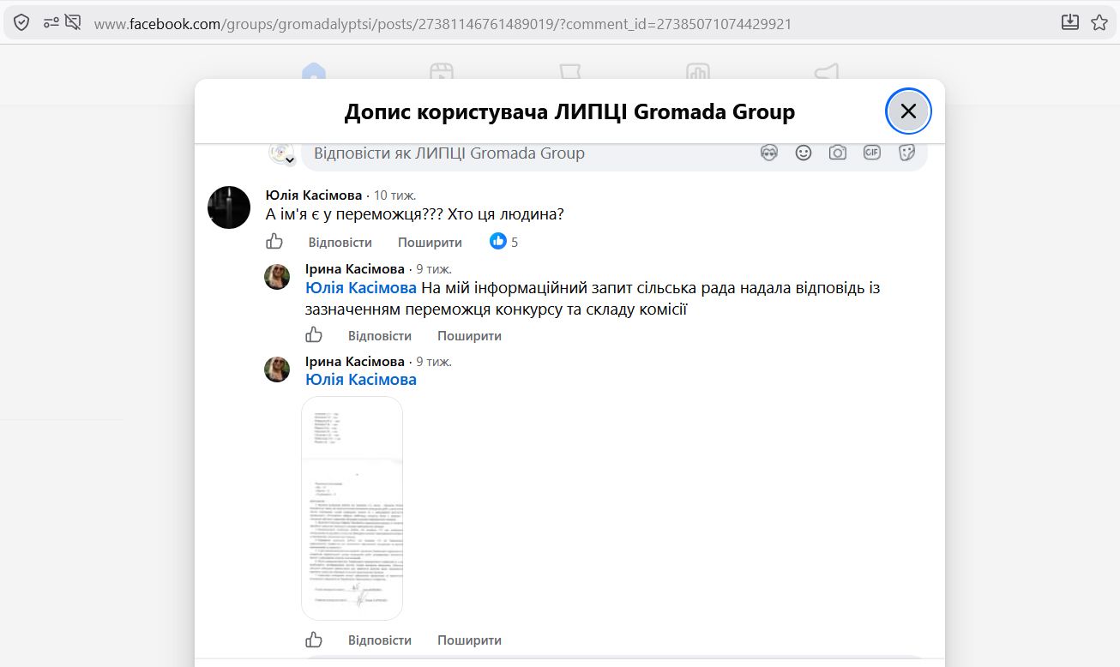Reply to Ірина's інформаційний запит comment
Image resolution: width=1120 pixels, height=667 pixels.
pyautogui.click(x=380, y=336)
